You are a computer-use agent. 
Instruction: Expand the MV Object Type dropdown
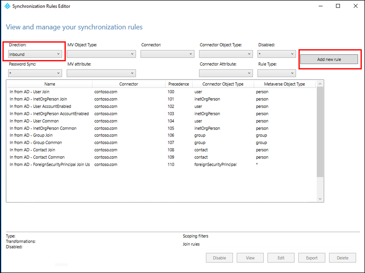[101, 54]
